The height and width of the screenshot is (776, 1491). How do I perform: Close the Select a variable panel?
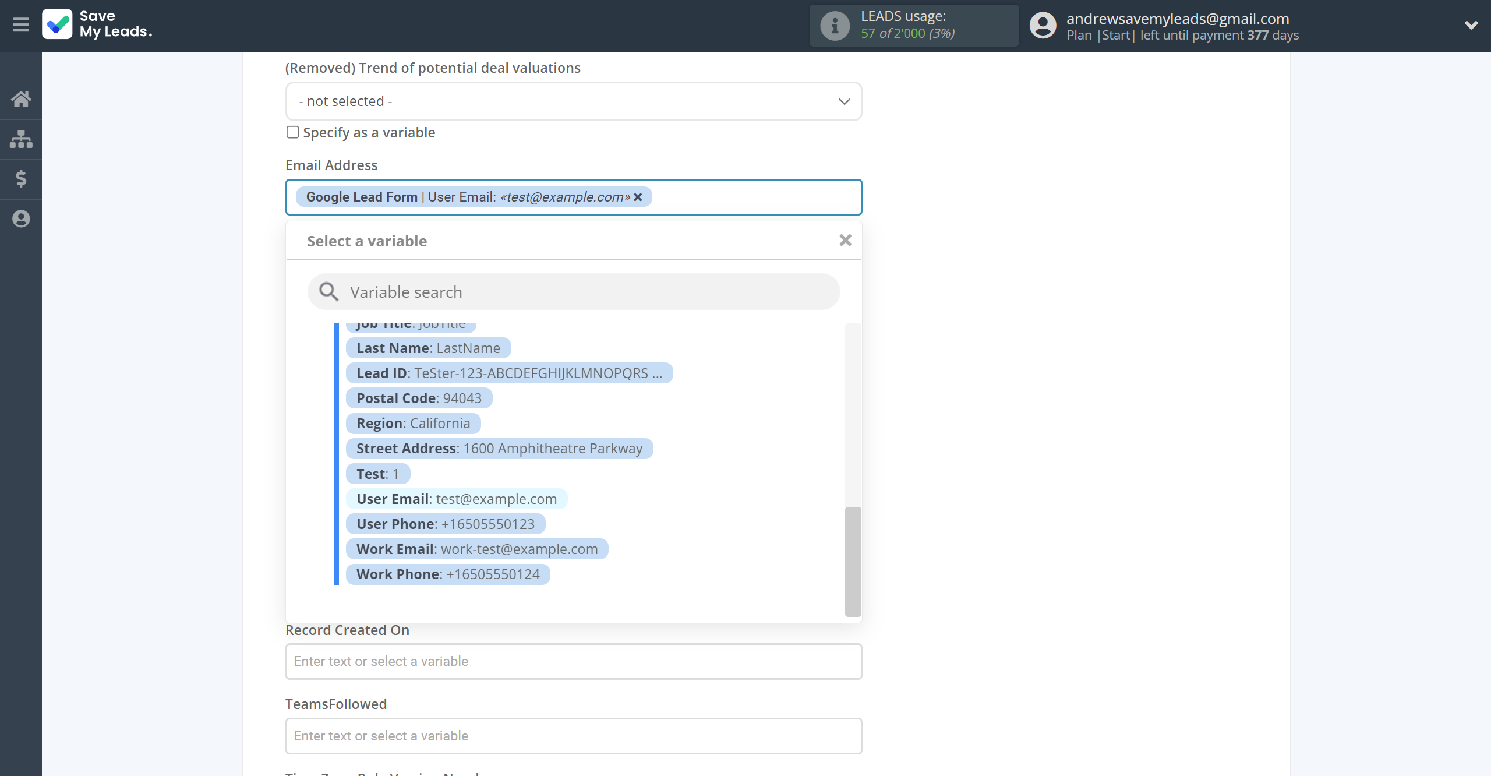coord(846,240)
